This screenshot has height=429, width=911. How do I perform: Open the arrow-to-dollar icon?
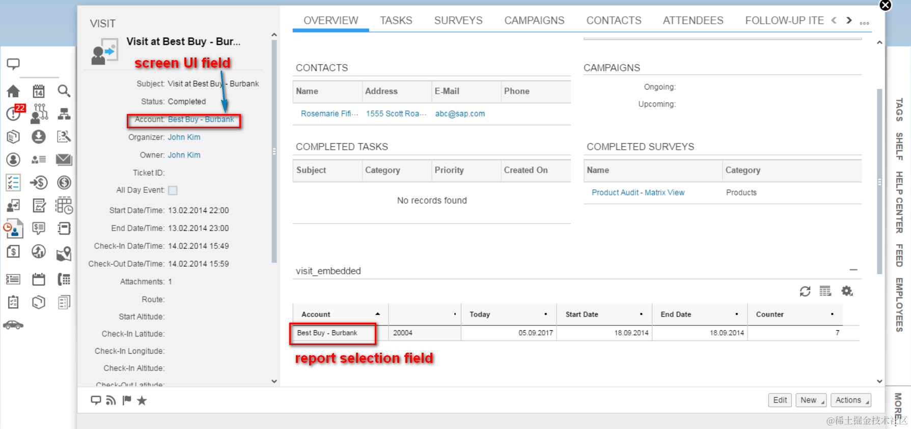39,182
